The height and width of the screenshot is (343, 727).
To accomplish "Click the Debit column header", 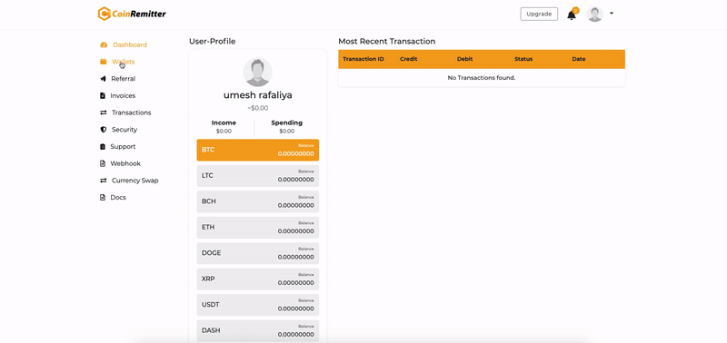I will click(x=464, y=59).
